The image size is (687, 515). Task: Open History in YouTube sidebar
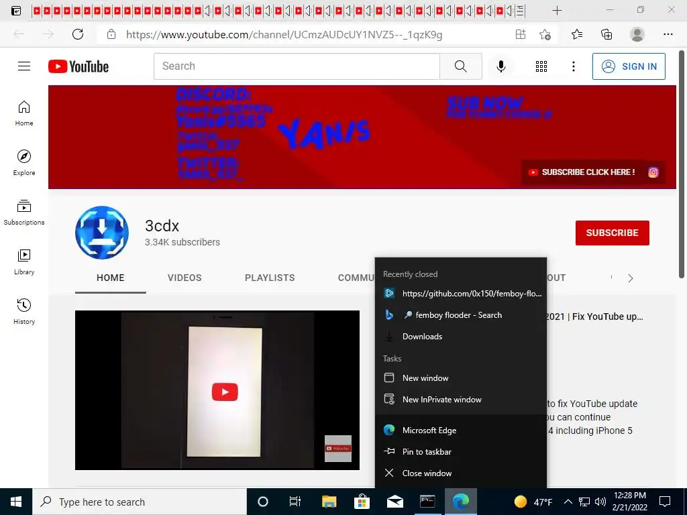coord(24,311)
